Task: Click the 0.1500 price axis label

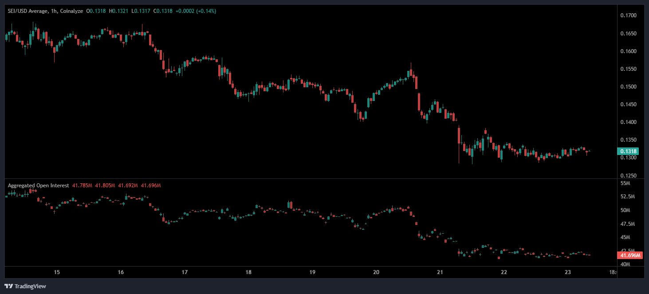Action: coord(628,87)
